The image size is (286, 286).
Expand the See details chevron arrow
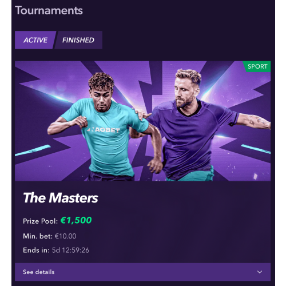[260, 272]
